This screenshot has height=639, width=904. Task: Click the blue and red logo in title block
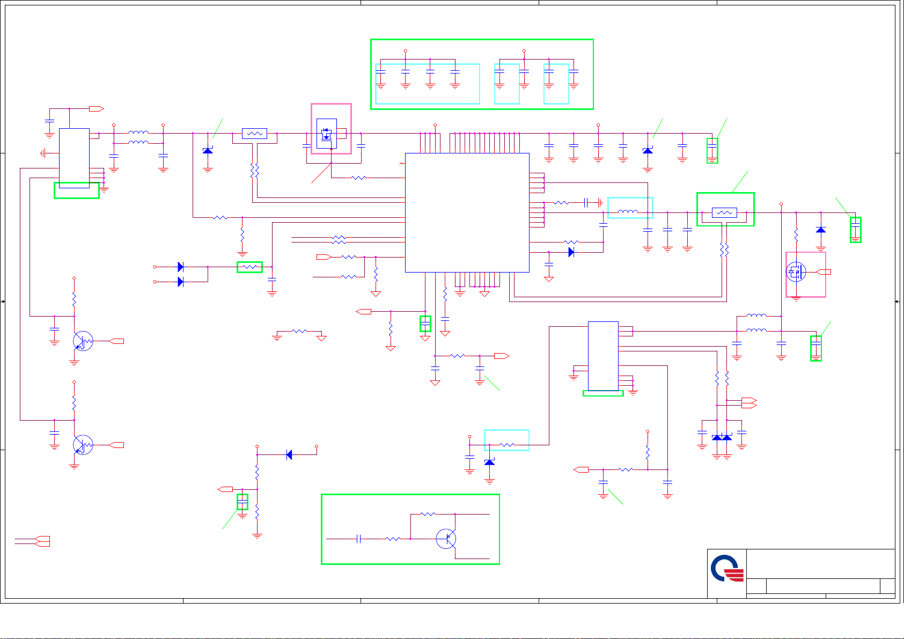727,568
